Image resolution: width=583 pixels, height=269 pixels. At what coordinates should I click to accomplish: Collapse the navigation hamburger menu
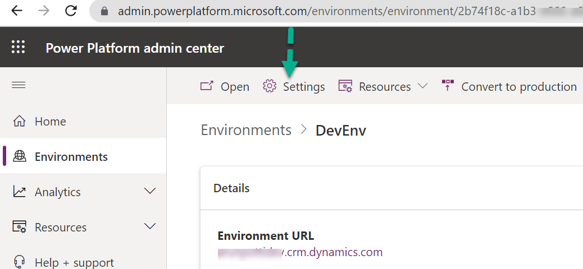pyautogui.click(x=19, y=85)
